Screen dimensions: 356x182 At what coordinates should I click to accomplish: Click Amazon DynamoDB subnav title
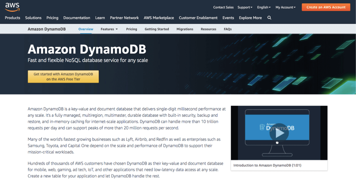[47, 29]
